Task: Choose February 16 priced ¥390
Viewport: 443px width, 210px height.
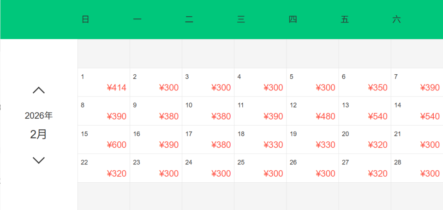Action: tap(156, 140)
